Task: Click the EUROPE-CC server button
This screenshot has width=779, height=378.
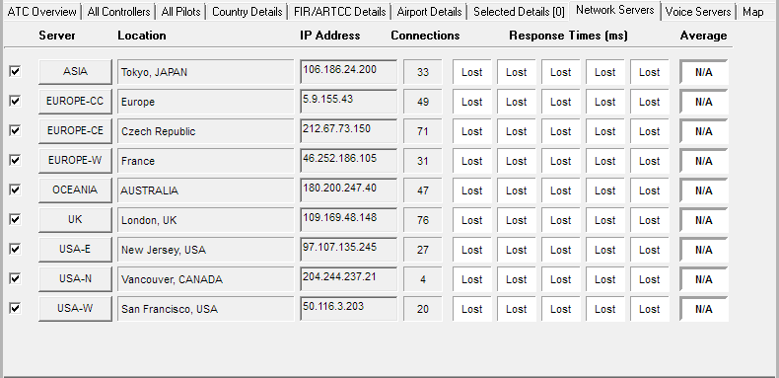Action: (x=75, y=102)
